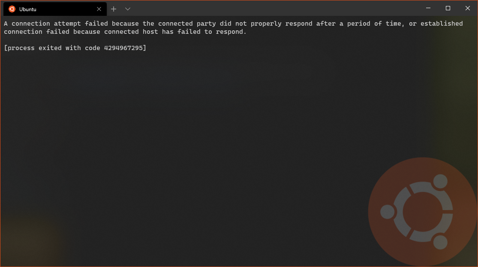Click the circular Ubuntu emblem on the tab
The width and height of the screenshot is (478, 267).
tap(12, 9)
